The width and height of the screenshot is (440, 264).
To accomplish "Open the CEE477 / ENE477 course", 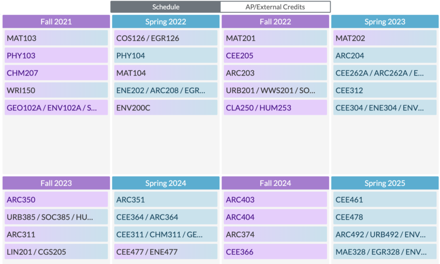I will pos(166,252).
